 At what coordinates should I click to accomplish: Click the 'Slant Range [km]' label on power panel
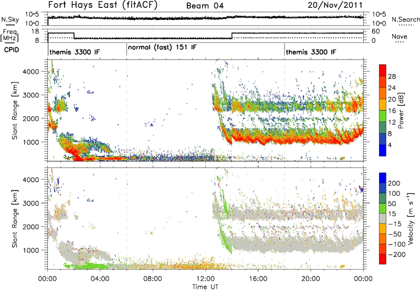pos(15,110)
